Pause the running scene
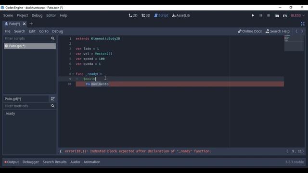 (x=261, y=15)
